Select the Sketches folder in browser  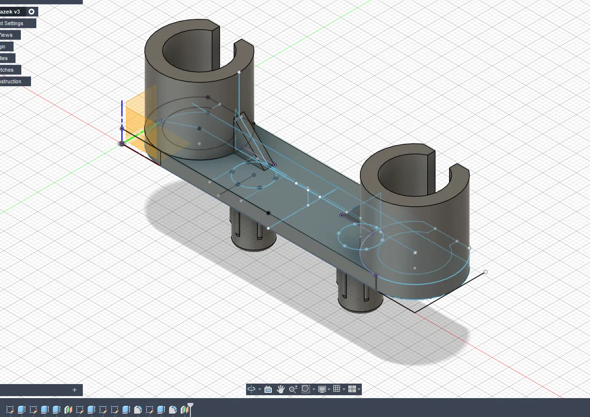pyautogui.click(x=10, y=70)
